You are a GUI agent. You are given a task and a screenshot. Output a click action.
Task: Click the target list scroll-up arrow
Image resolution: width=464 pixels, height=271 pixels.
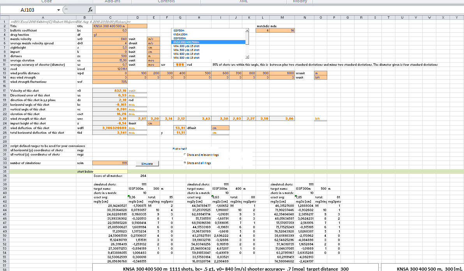[x=247, y=30]
